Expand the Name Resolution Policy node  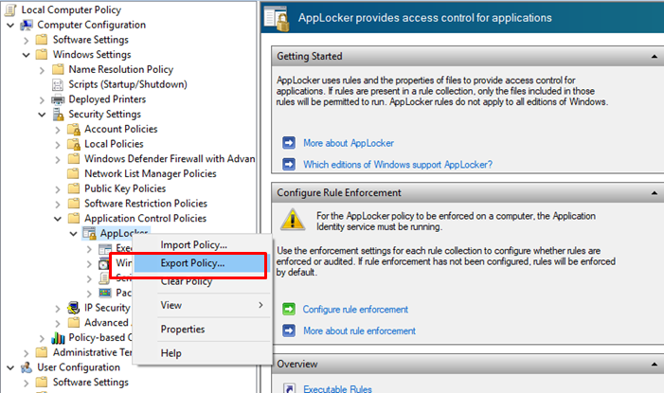coord(42,70)
